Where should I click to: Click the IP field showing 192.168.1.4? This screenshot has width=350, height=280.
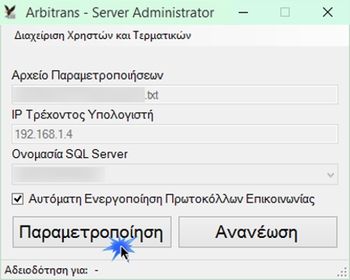coord(175,134)
